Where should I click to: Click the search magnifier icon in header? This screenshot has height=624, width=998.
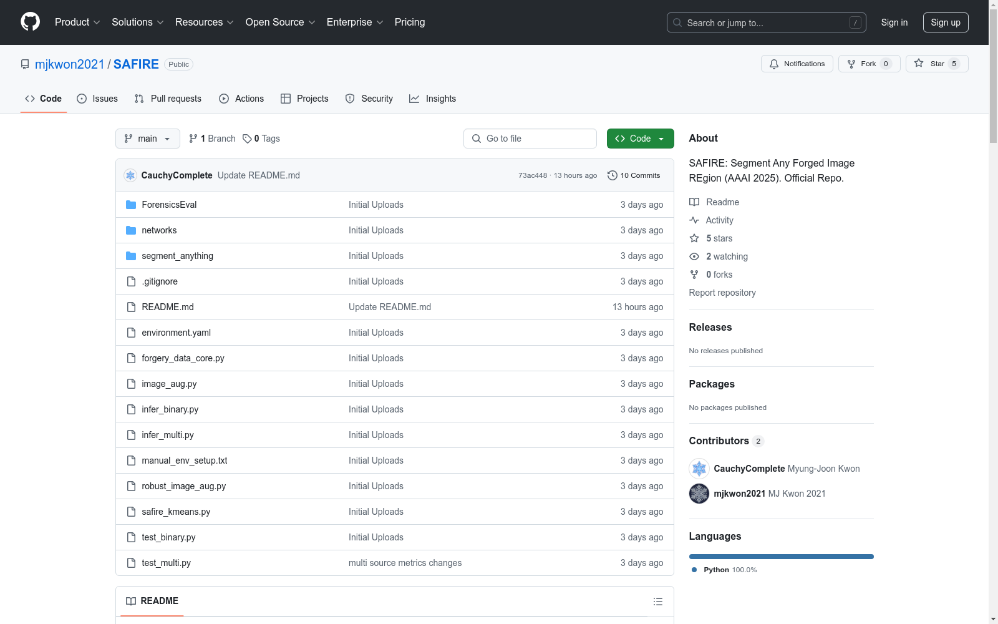(677, 22)
